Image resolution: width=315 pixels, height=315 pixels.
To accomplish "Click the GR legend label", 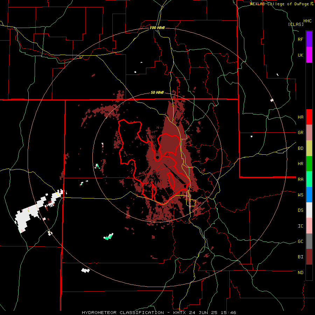I will coord(300,133).
